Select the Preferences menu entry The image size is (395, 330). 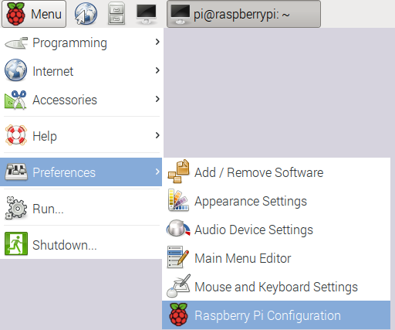[x=81, y=172]
